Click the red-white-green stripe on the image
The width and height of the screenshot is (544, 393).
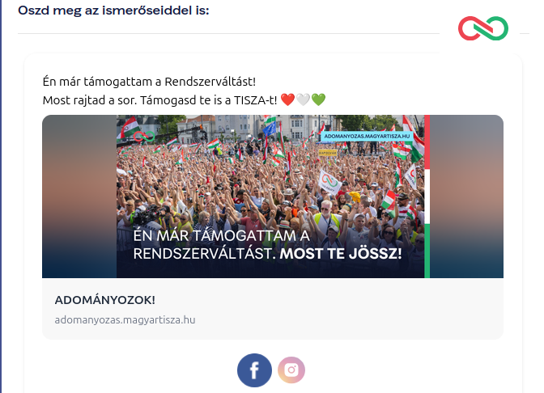click(427, 196)
